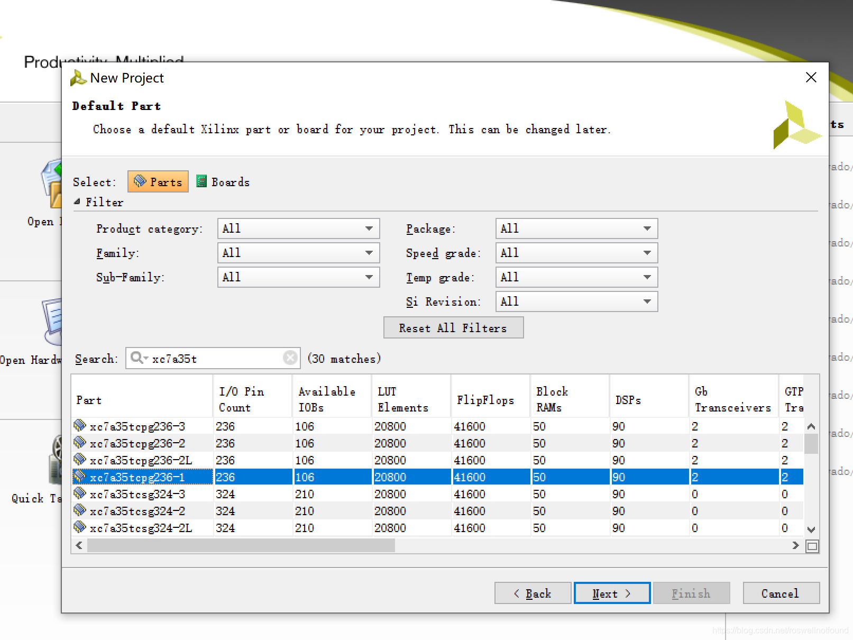Click Reset All Filters button

tap(453, 327)
